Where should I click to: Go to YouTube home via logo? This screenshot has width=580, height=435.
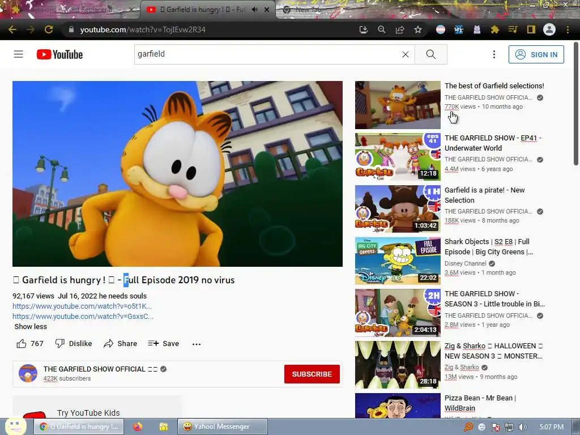pos(59,54)
